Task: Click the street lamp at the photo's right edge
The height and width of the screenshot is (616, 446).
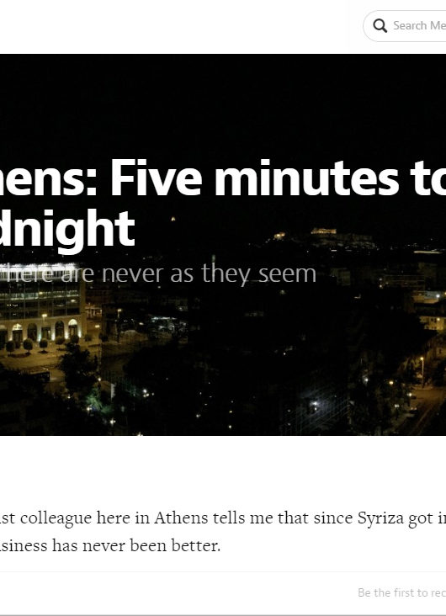Action: coord(422,369)
